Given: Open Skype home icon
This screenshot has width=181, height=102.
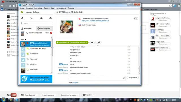Looking at the screenshot, I should coord(22,18).
